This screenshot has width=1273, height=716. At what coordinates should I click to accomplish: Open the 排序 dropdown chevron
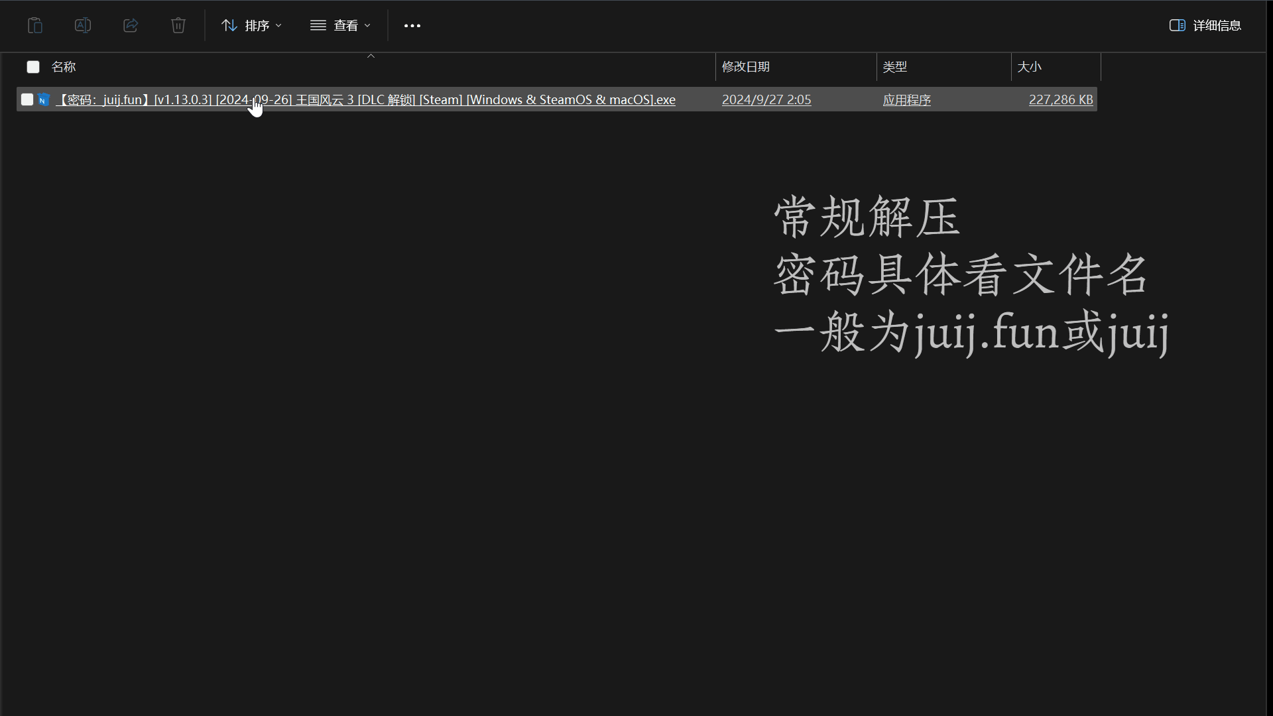coord(279,26)
